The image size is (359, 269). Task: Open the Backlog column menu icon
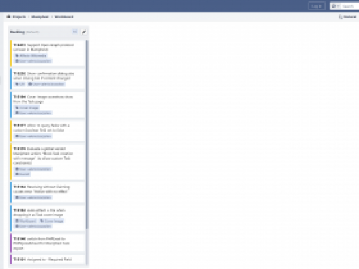point(75,32)
